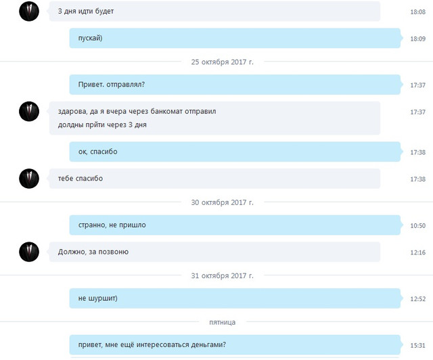
Task: Click the '25 октября 2017 г.' date separator
Action: tap(222, 62)
